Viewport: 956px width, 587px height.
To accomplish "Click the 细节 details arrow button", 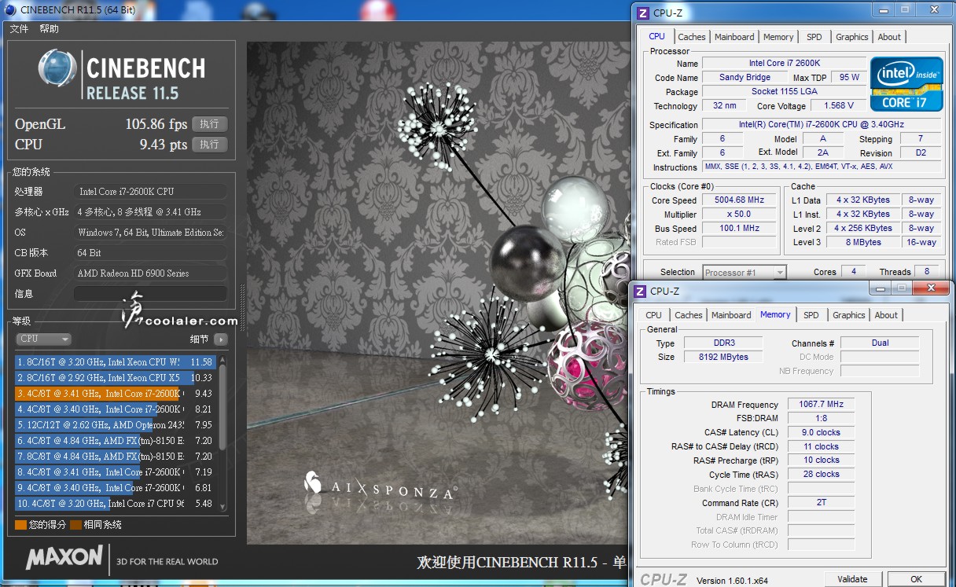I will (220, 339).
